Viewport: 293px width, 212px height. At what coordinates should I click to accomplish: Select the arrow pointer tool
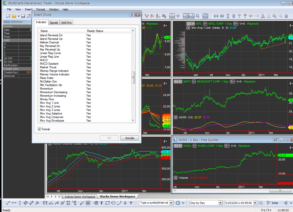(x=172, y=16)
